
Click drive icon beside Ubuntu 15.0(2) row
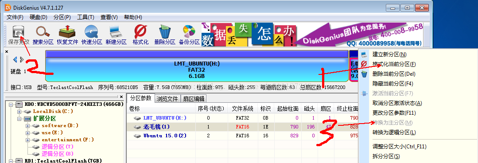click(x=137, y=136)
